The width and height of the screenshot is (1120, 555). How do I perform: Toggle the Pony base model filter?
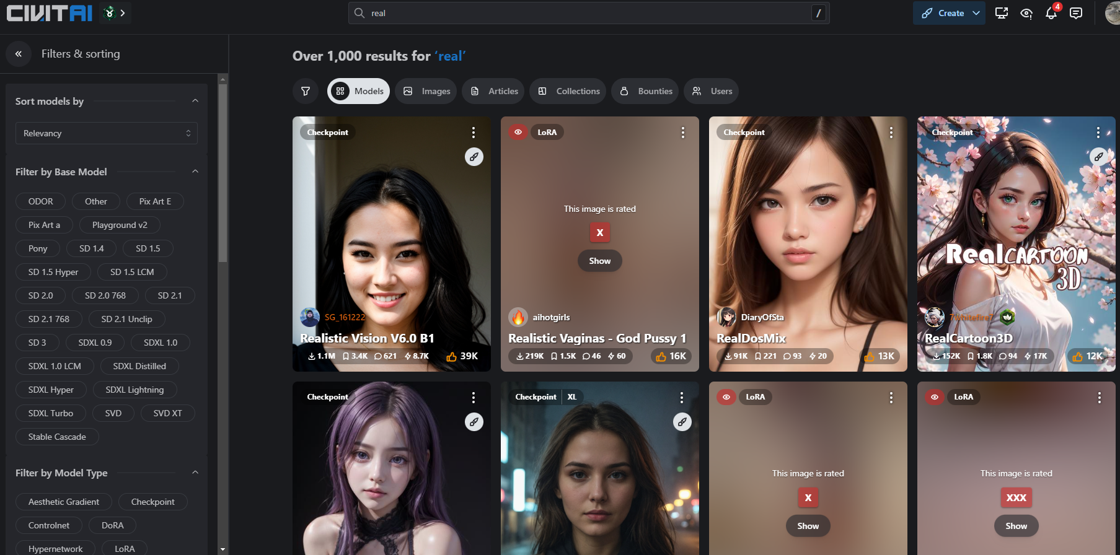point(38,248)
